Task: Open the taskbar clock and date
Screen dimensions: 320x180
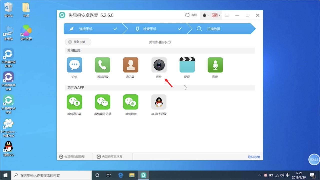Action: point(299,175)
